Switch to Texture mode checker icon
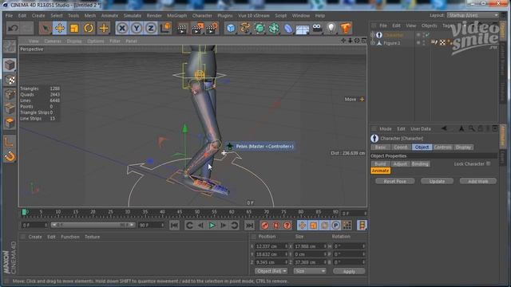 [x=10, y=80]
